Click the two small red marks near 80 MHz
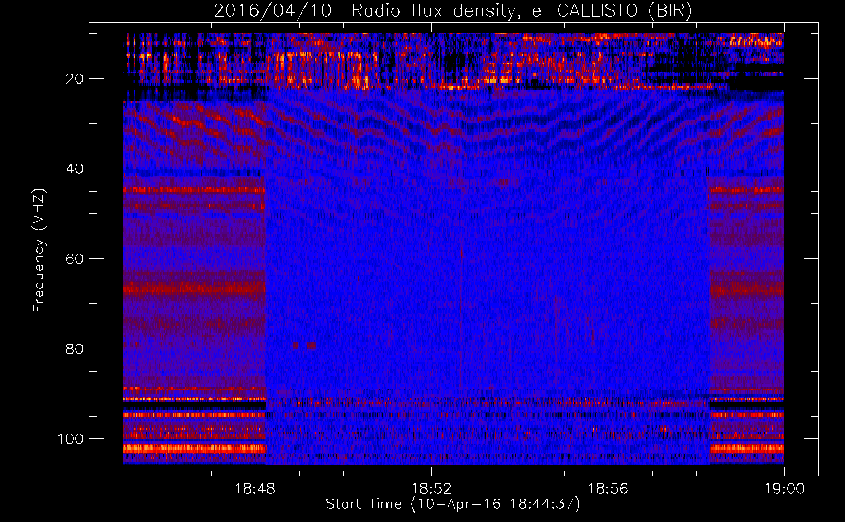 (x=304, y=346)
